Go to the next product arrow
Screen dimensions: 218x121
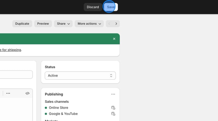click(116, 24)
